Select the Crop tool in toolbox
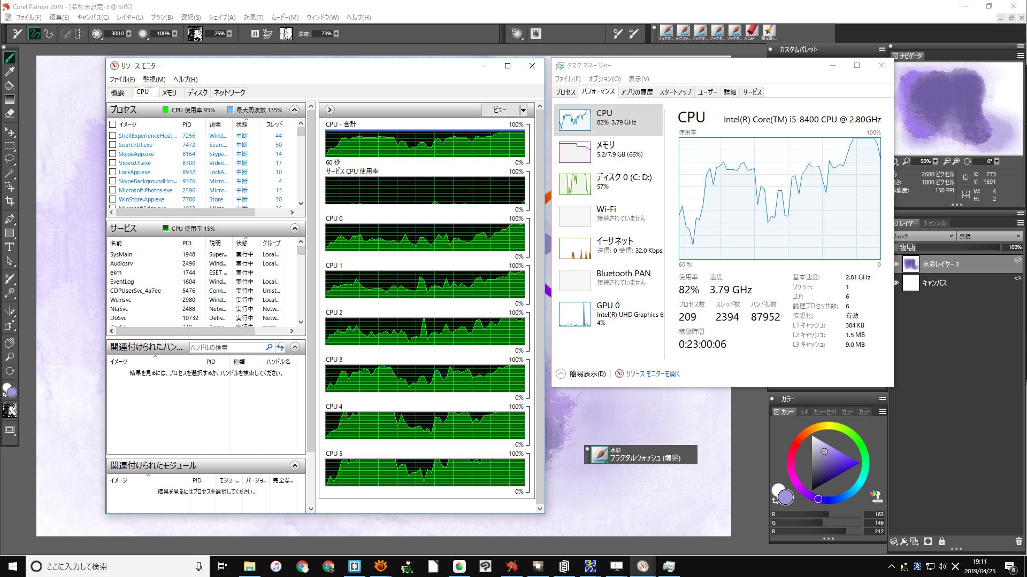Image resolution: width=1027 pixels, height=577 pixels. (x=9, y=201)
